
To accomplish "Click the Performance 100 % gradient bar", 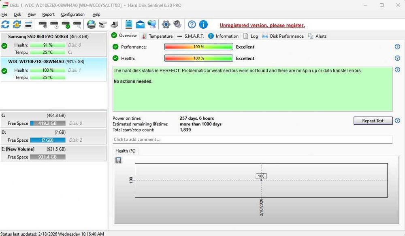I will tap(198, 47).
